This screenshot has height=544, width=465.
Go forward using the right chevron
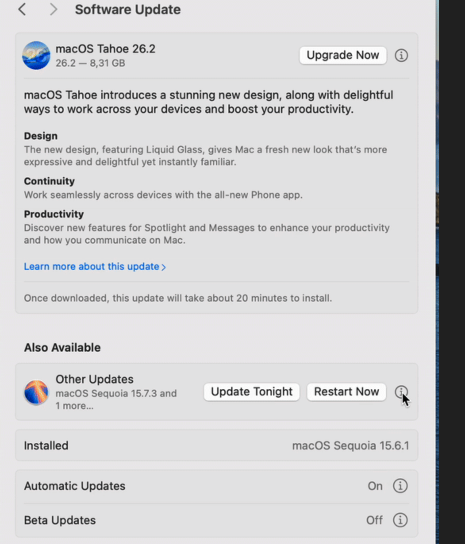pyautogui.click(x=54, y=9)
